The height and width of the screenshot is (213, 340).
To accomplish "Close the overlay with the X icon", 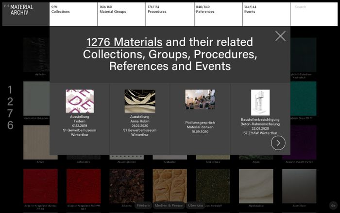I will (280, 36).
